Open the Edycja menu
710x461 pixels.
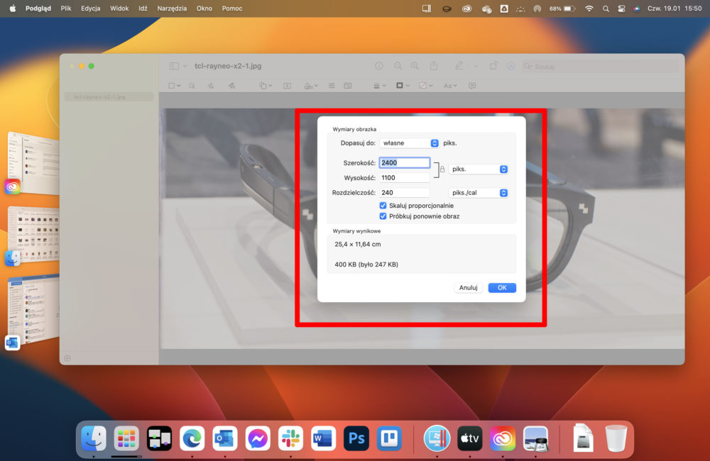[x=91, y=9]
